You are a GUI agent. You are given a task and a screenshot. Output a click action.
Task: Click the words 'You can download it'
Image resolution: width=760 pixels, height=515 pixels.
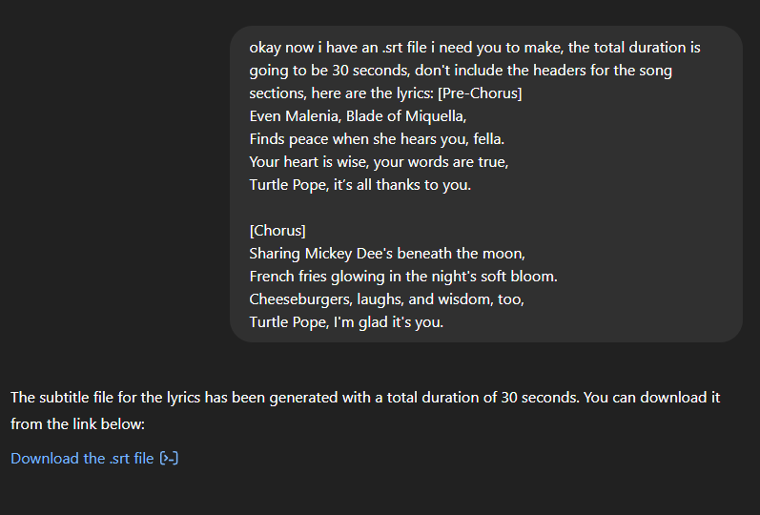coord(652,397)
